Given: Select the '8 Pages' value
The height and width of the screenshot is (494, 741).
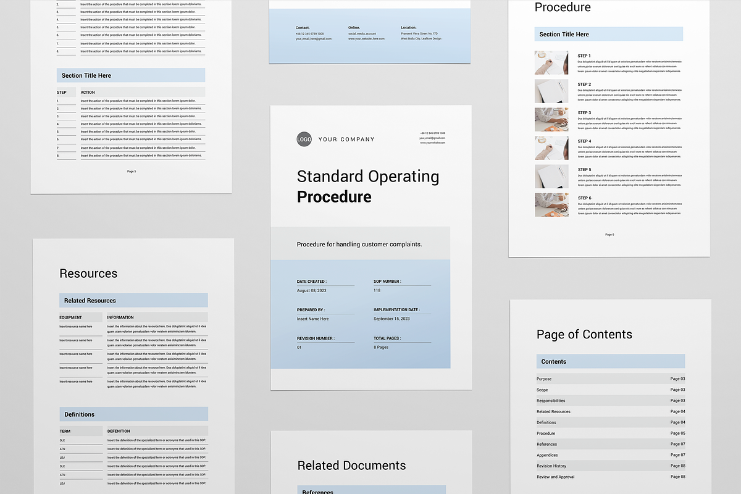Looking at the screenshot, I should [x=381, y=348].
